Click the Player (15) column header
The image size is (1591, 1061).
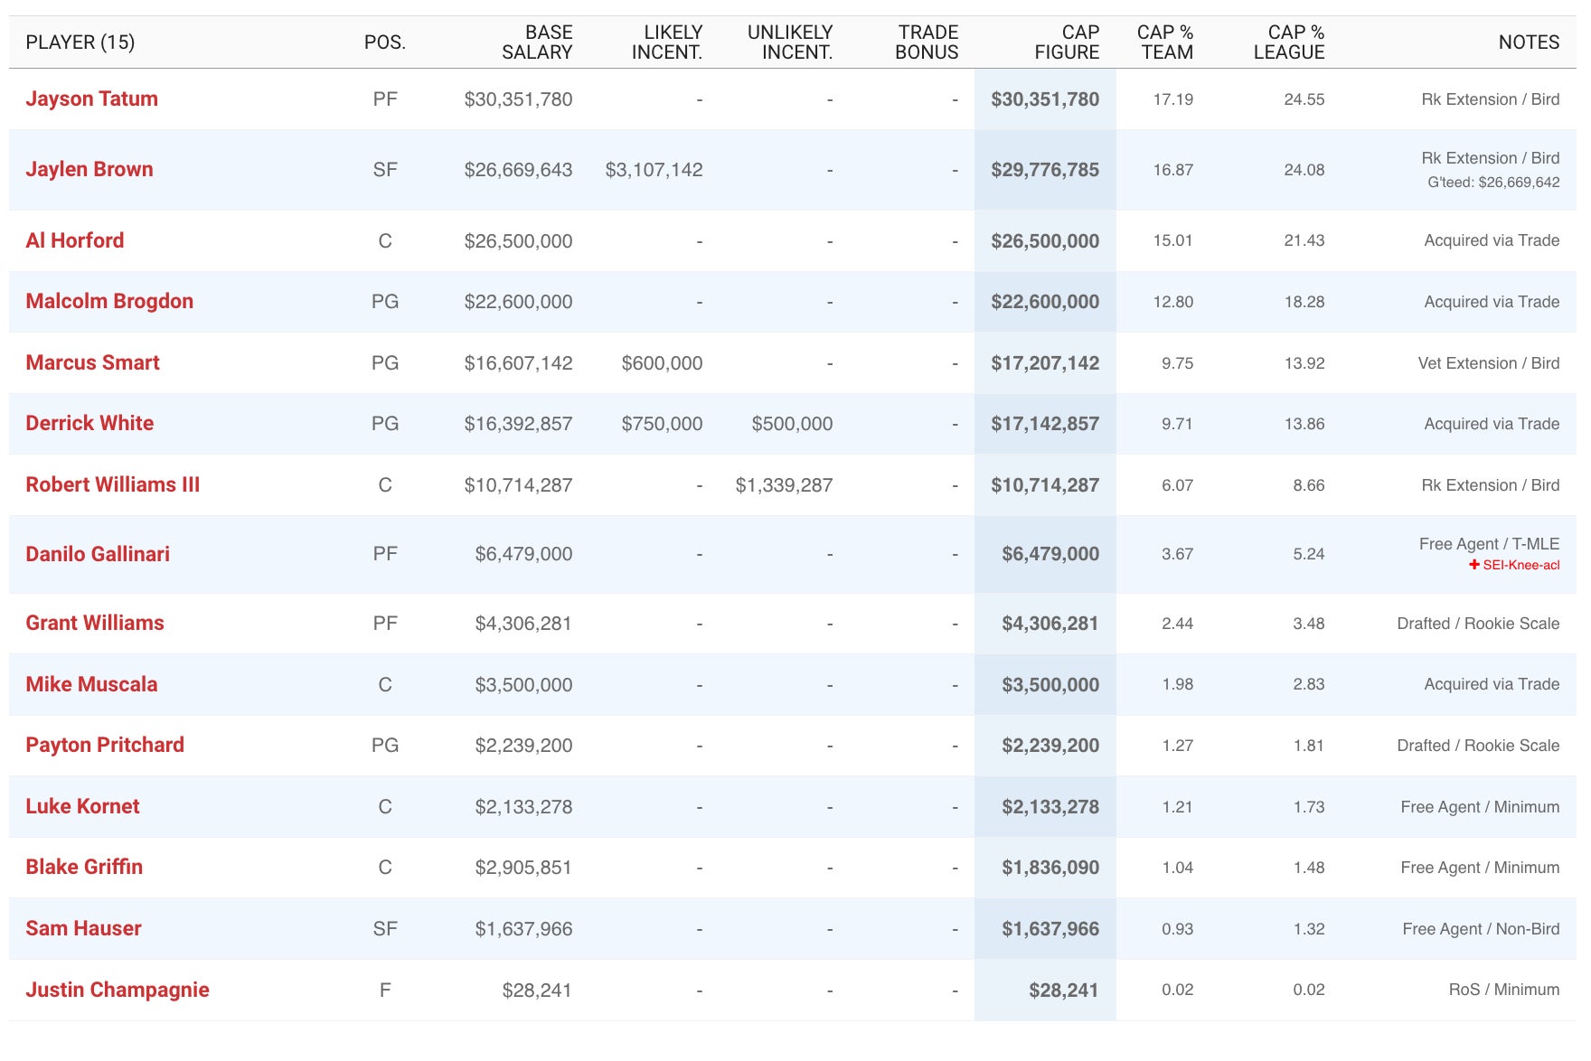pos(80,42)
